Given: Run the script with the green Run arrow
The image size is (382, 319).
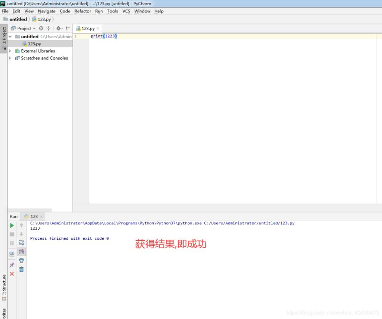Looking at the screenshot, I should [x=11, y=225].
